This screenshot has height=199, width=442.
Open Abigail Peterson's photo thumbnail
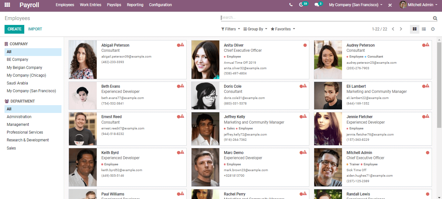click(83, 60)
